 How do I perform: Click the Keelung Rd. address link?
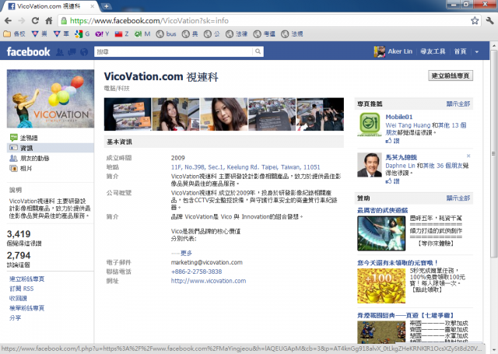pyautogui.click(x=246, y=167)
